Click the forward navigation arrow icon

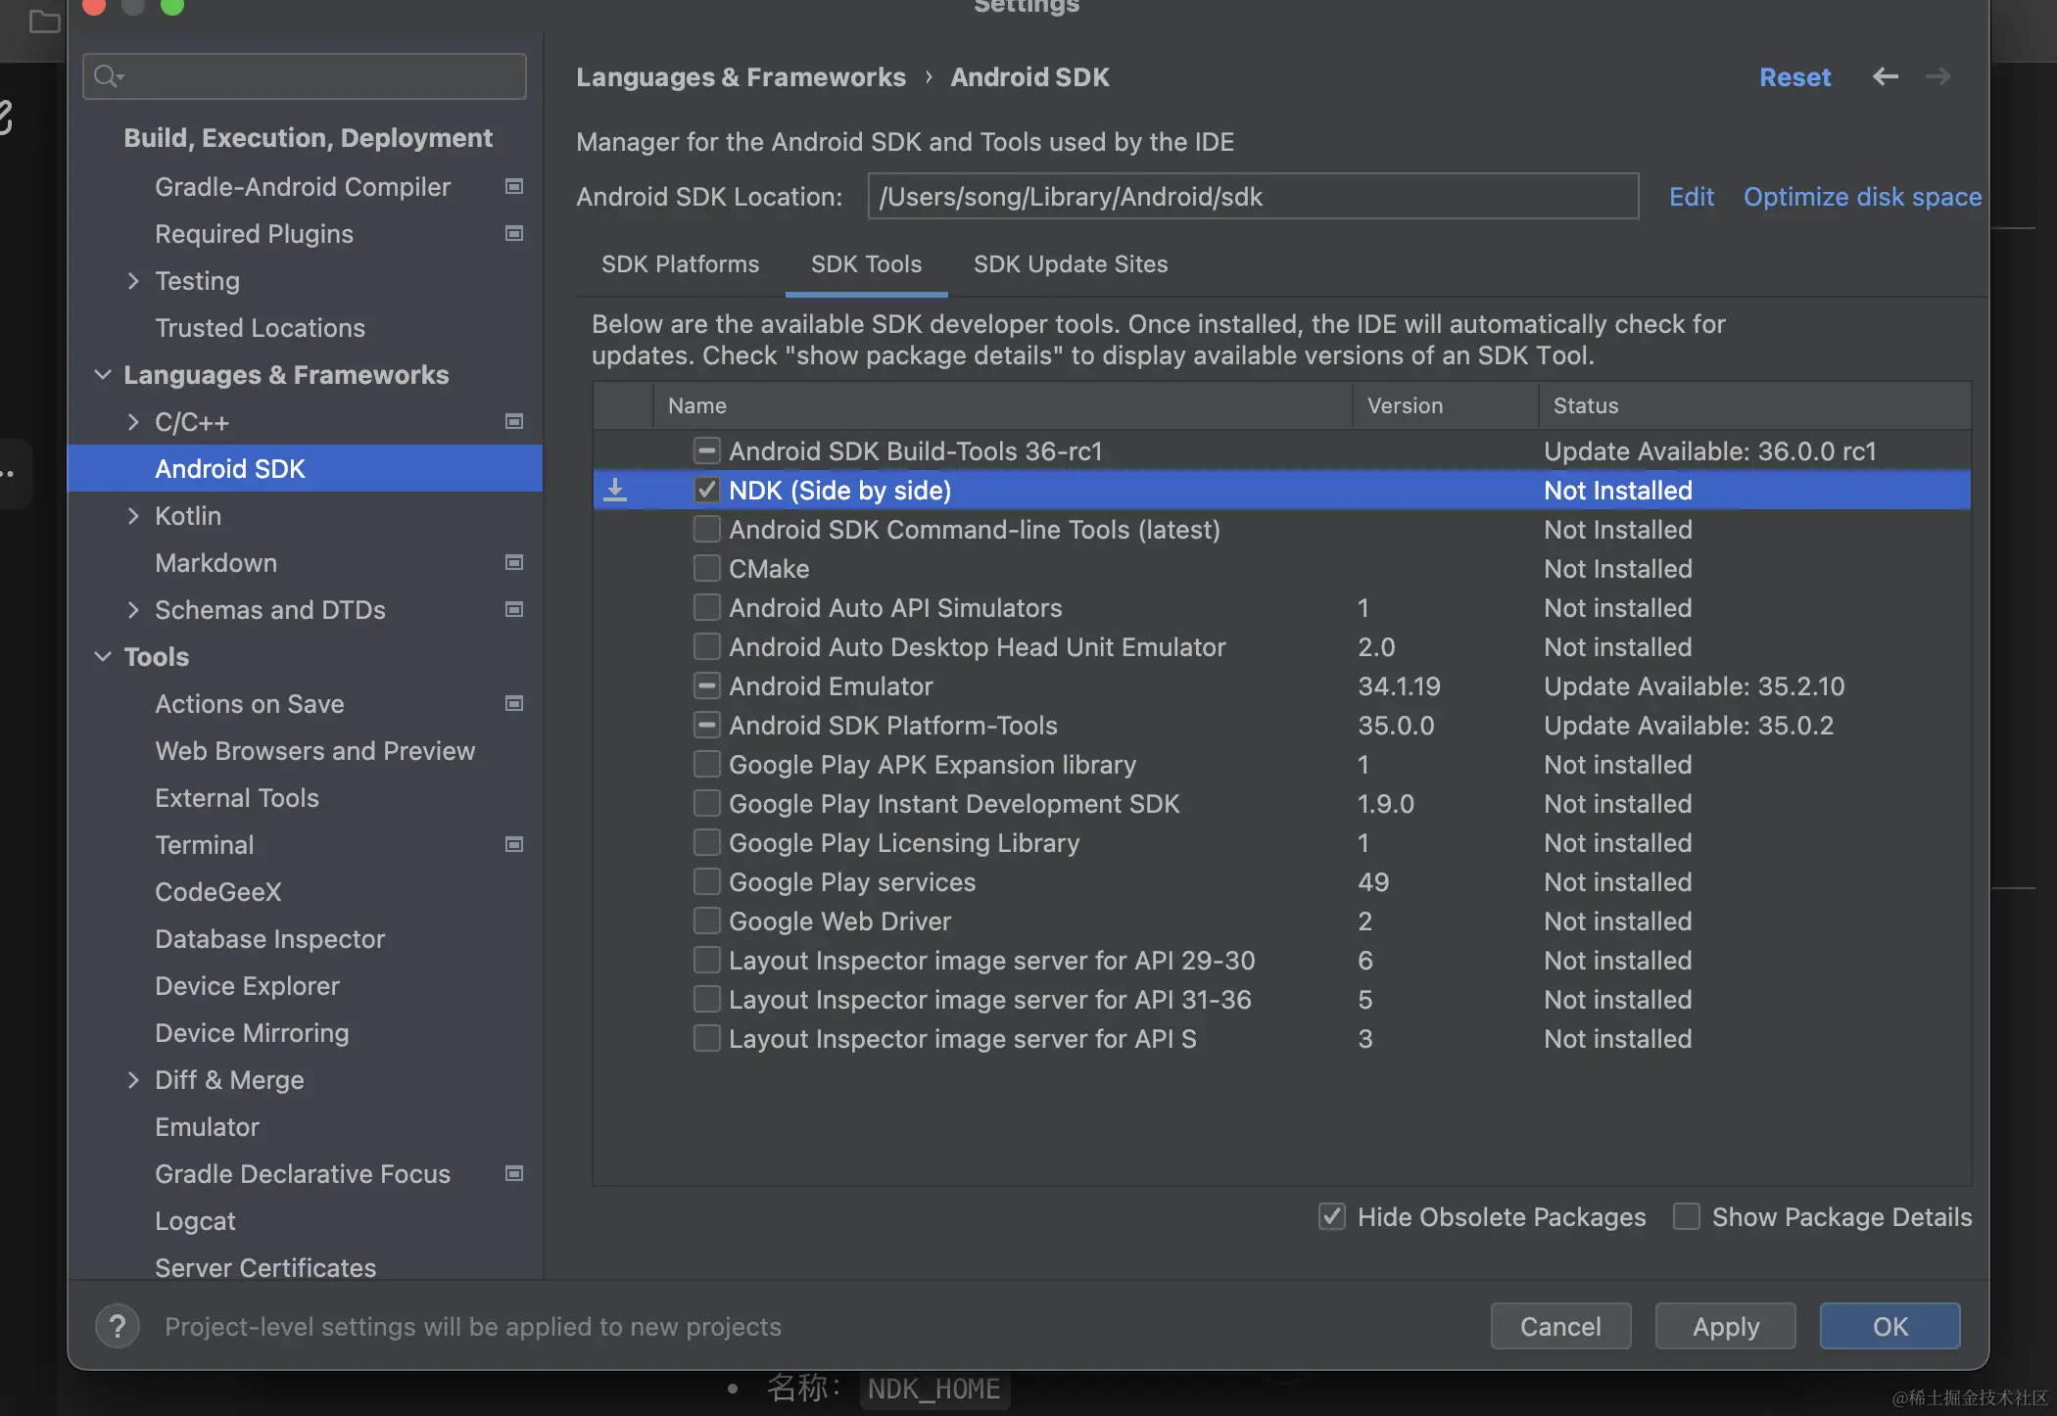[1937, 76]
